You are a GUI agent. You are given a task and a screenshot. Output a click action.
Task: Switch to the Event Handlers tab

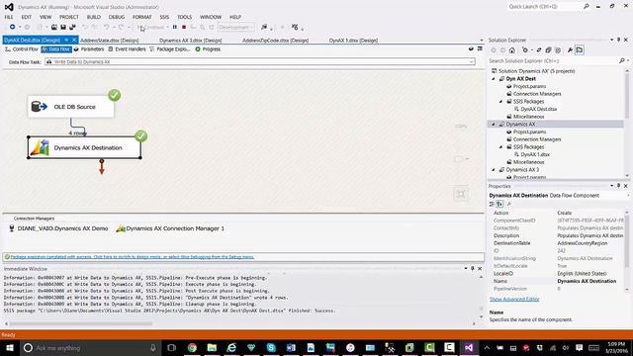click(127, 49)
